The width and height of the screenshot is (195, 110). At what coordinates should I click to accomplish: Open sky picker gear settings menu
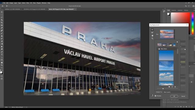click(177, 42)
